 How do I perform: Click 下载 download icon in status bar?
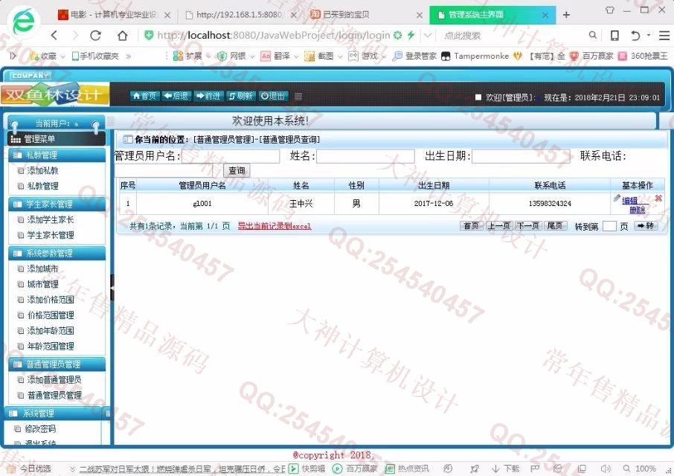pos(506,469)
